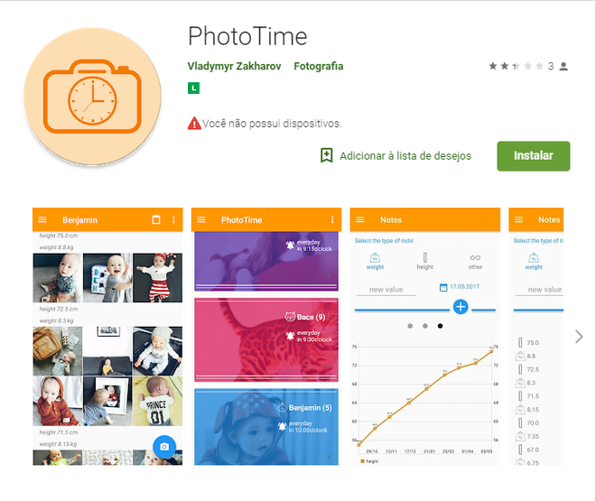The height and width of the screenshot is (501, 596).
Task: Click the green L content rating badge
Action: click(x=193, y=88)
